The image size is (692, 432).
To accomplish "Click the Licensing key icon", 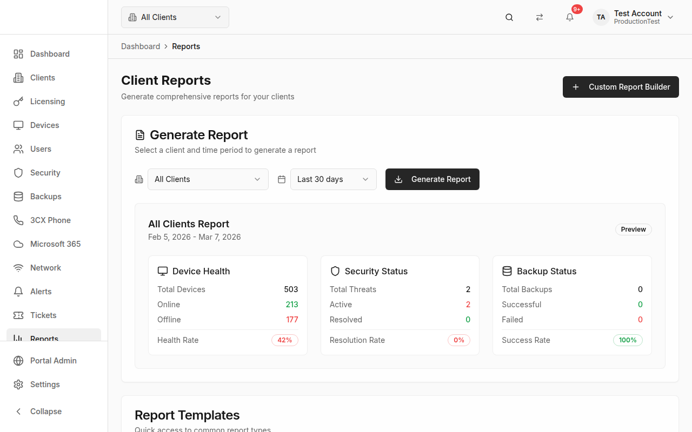I will (x=18, y=102).
